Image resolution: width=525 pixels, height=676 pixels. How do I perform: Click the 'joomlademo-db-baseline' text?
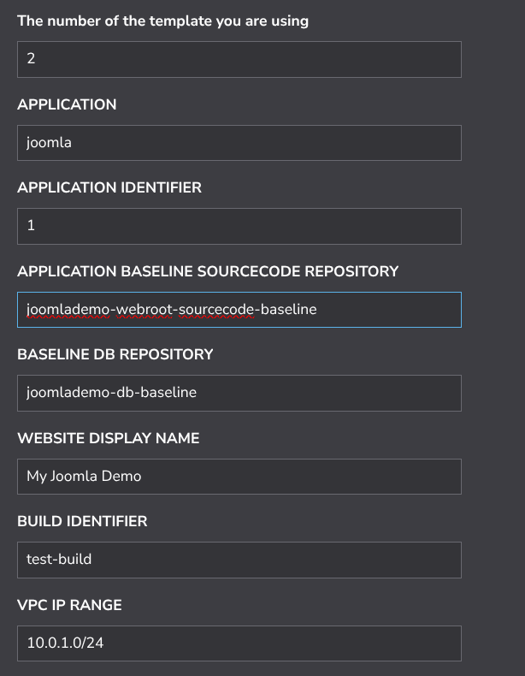pyautogui.click(x=111, y=393)
